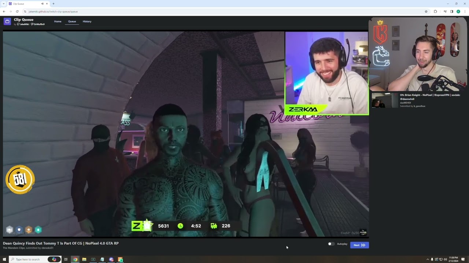Open JakeMiki GitHub author link

click(23, 24)
